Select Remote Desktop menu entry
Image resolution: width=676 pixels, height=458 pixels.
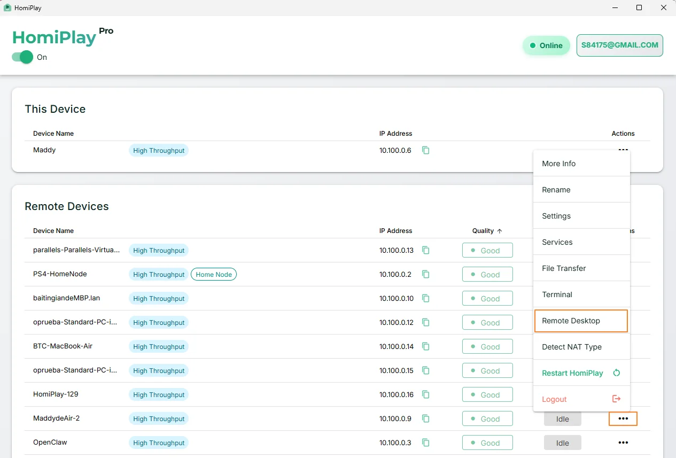pos(581,321)
